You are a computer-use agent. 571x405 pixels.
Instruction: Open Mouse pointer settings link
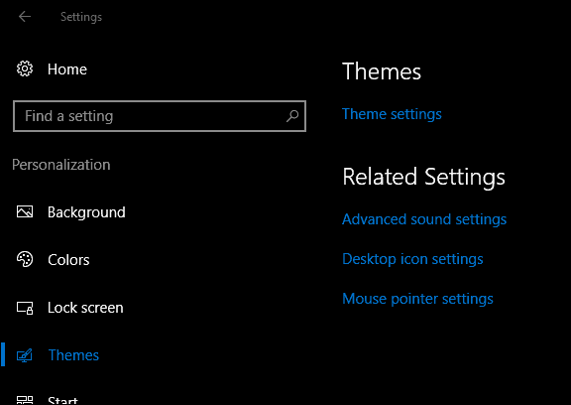[x=417, y=299]
